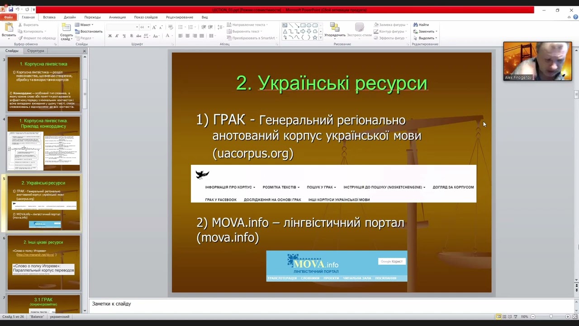Click zoom in plus button
This screenshot has height=326, width=579.
pos(568,317)
